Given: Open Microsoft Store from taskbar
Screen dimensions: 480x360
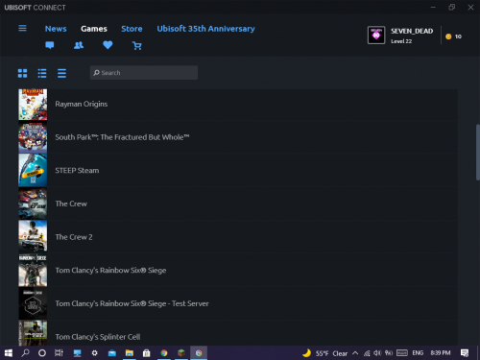Looking at the screenshot, I should [147, 353].
